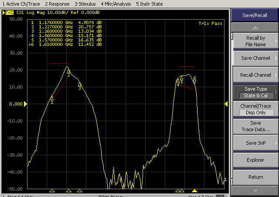Image resolution: width=279 pixels, height=197 pixels.
Task: Expand the Save Channel submenu
Action: tap(255, 58)
